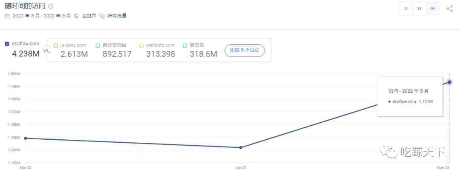Open the calendar icon date picker
The height and width of the screenshot is (172, 460).
pos(7,16)
